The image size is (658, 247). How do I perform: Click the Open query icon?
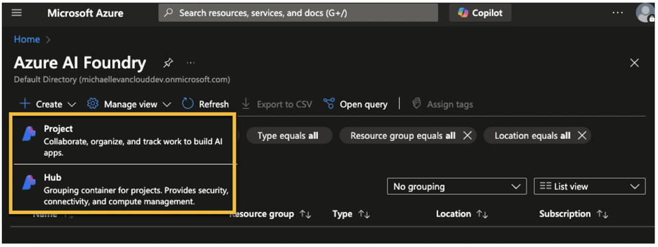[x=329, y=104]
